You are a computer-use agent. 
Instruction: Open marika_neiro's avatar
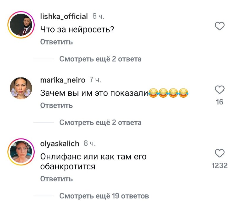(x=21, y=88)
